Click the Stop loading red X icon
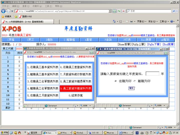This screenshot has height=135, width=180. click(x=123, y=11)
